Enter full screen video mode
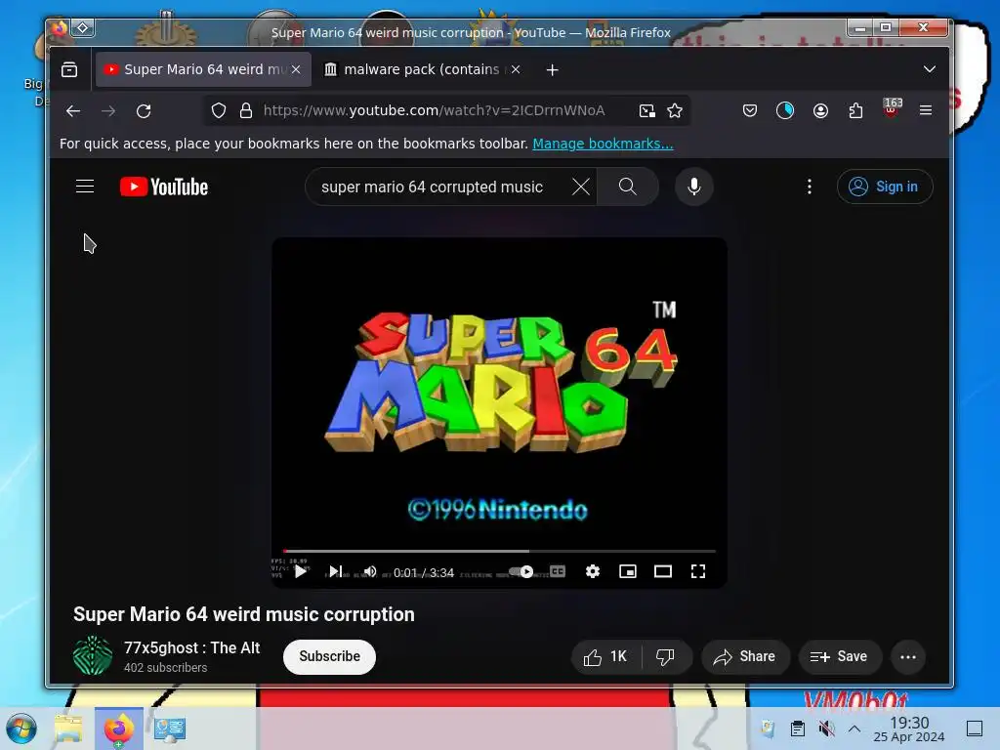The image size is (1000, 750). (x=698, y=571)
